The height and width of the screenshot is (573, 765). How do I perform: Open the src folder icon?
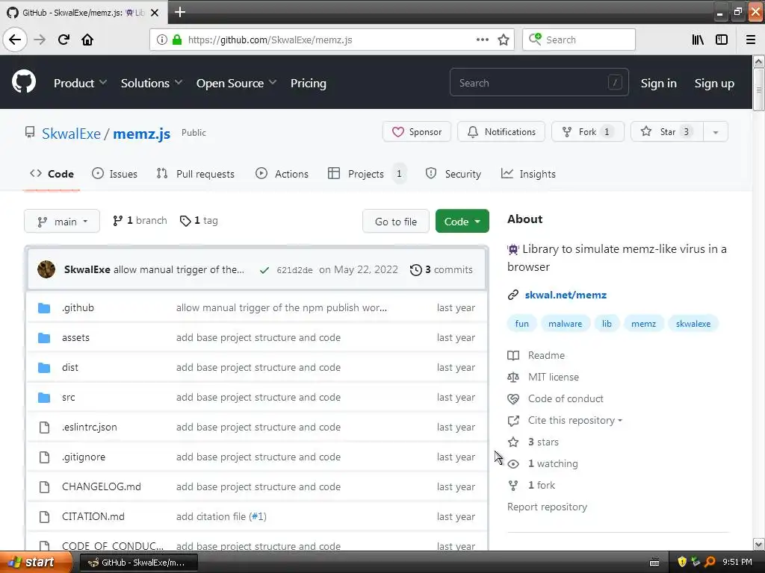(x=44, y=398)
